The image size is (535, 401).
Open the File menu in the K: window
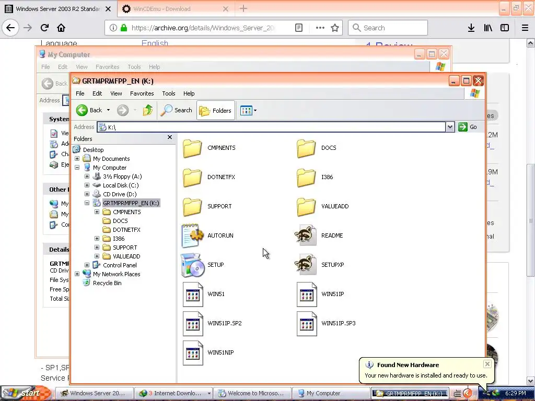(x=80, y=93)
